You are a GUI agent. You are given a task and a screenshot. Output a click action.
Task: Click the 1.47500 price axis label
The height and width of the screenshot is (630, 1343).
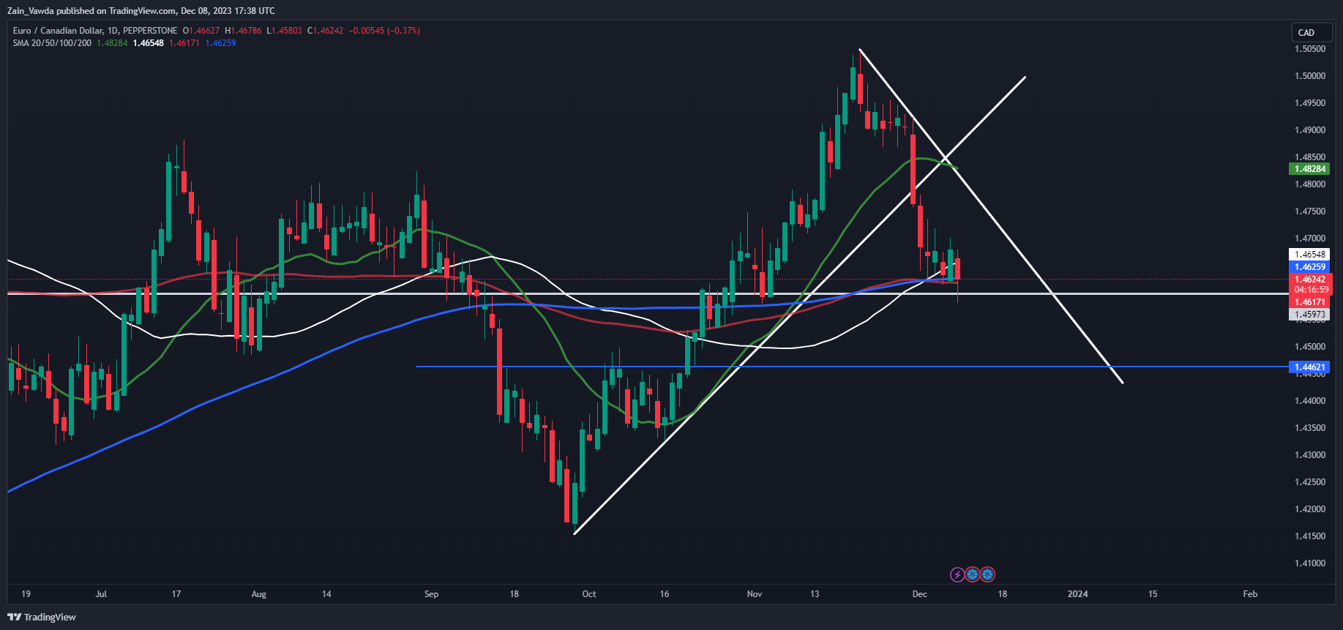tap(1310, 211)
